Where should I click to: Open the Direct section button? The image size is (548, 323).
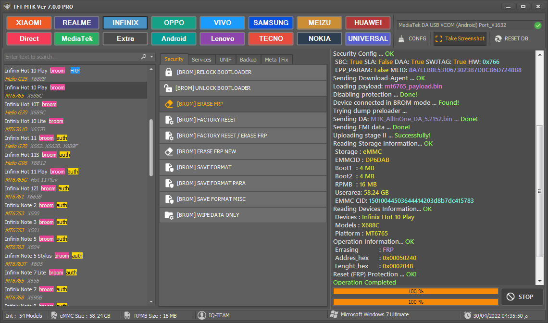(x=29, y=39)
